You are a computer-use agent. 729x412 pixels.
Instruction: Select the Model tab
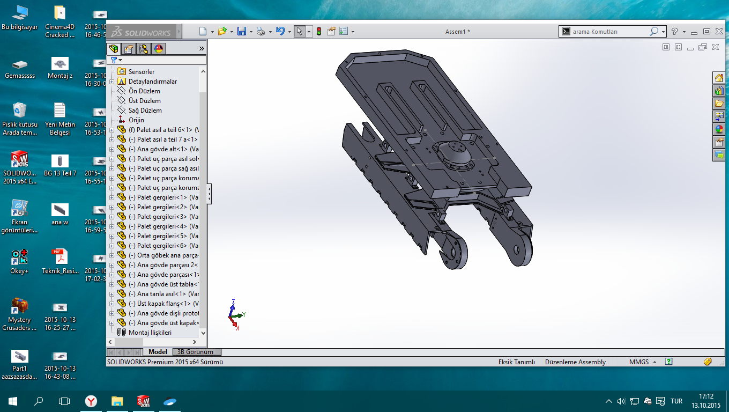[x=158, y=352]
